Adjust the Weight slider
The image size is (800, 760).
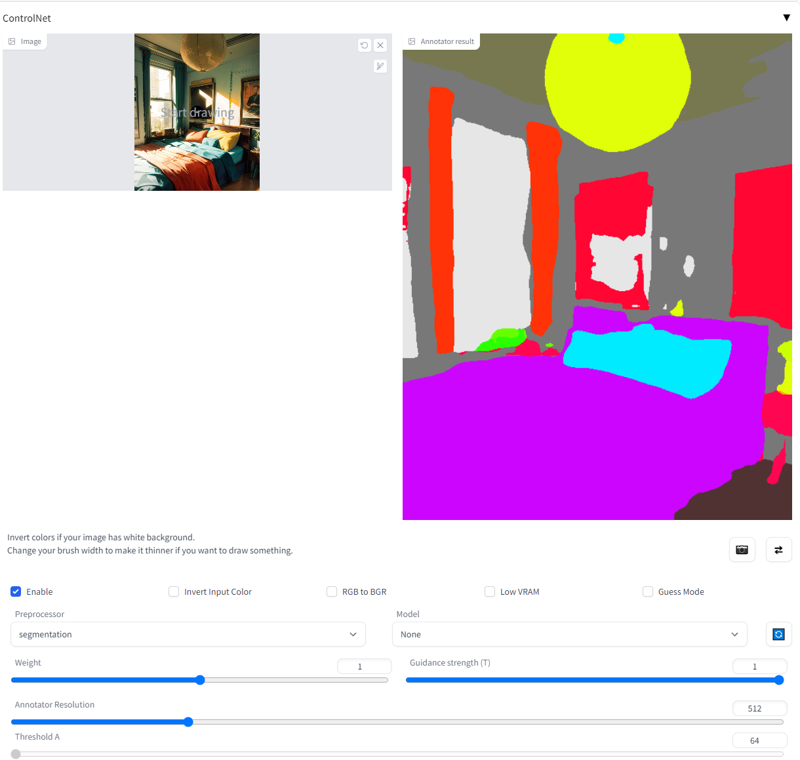(200, 680)
